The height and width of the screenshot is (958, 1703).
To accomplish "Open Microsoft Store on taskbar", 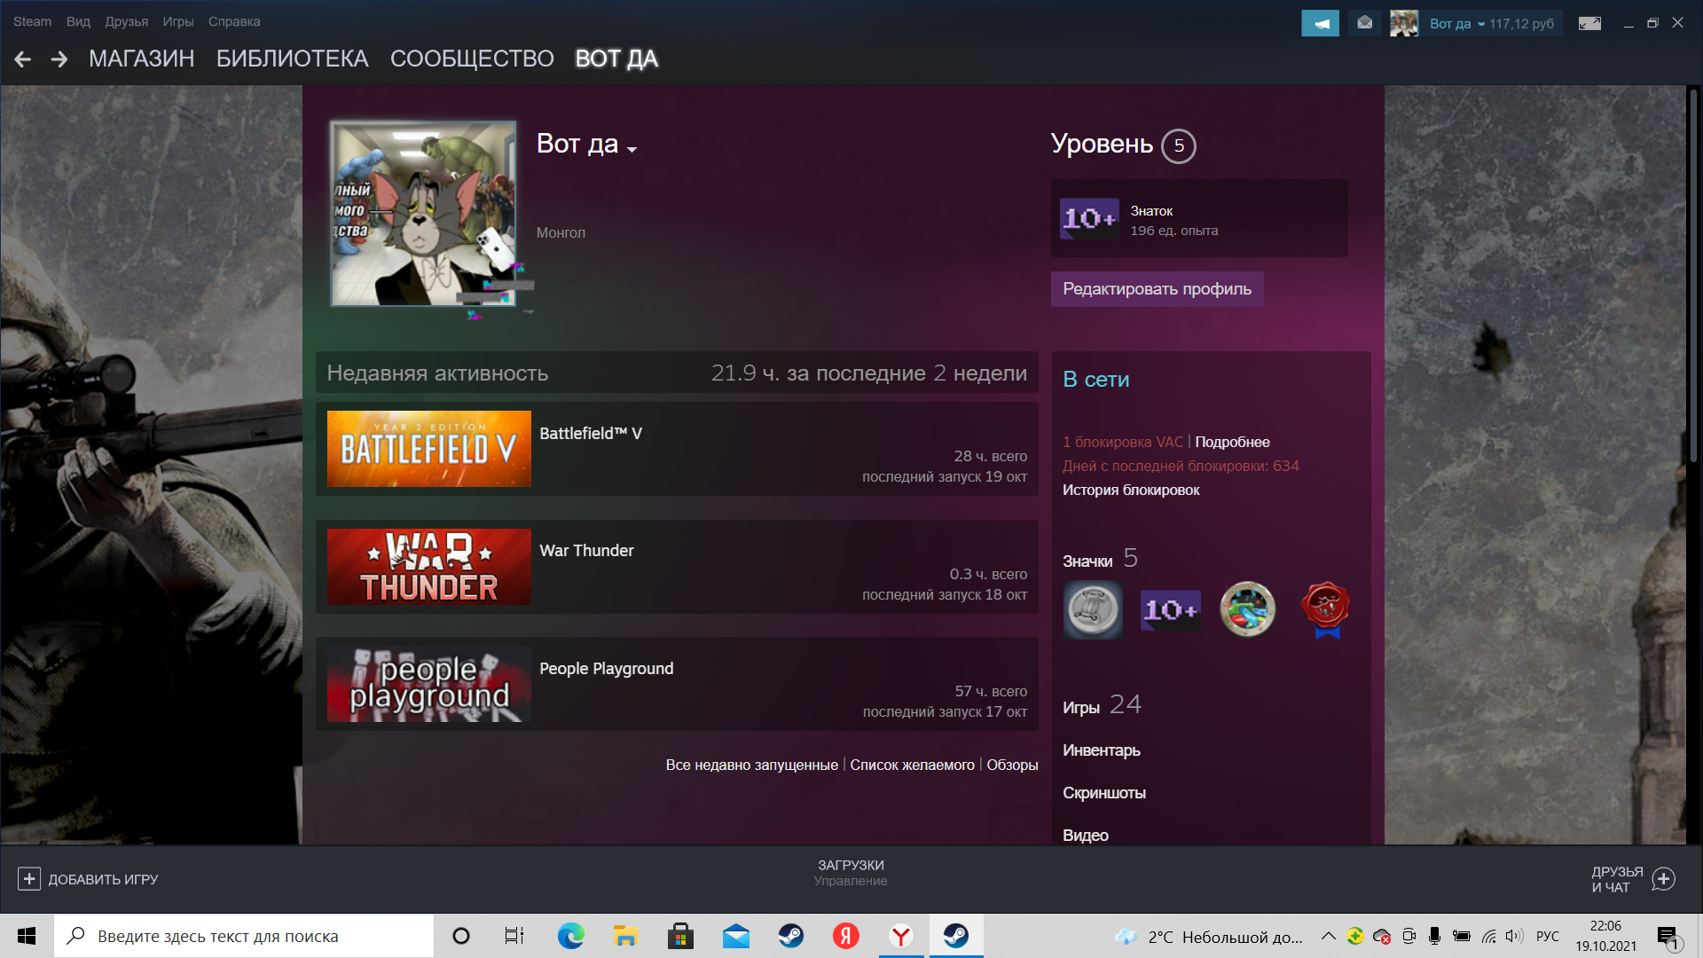I will click(680, 936).
